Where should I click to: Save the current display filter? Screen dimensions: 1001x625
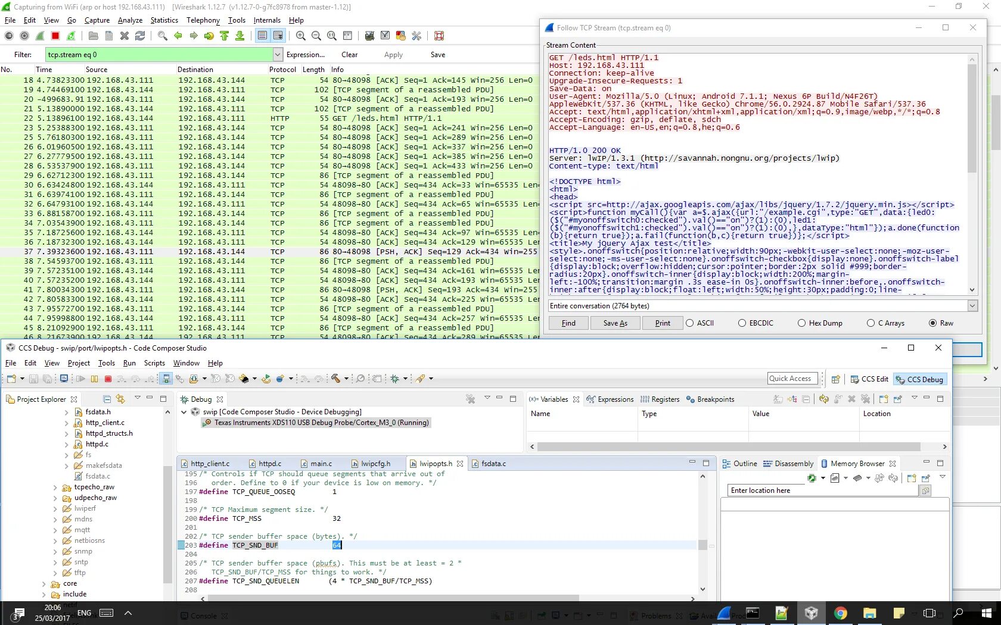pyautogui.click(x=438, y=55)
